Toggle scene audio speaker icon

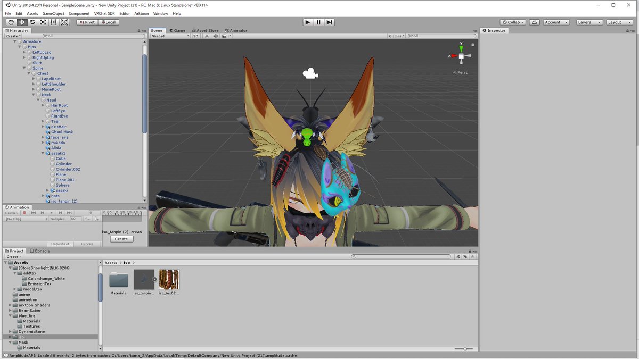click(215, 36)
